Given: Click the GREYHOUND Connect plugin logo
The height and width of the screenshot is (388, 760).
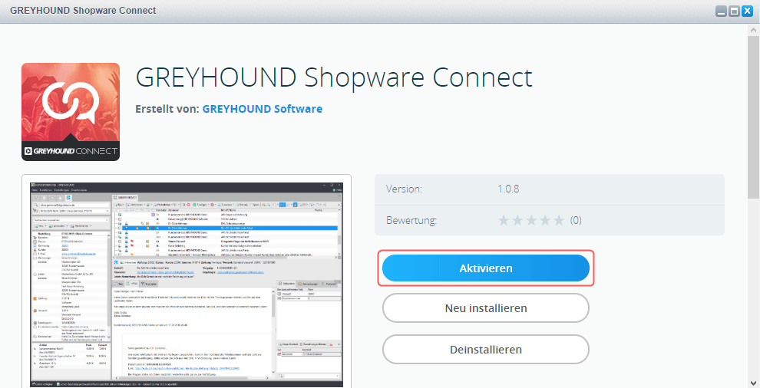Looking at the screenshot, I should coord(71,112).
